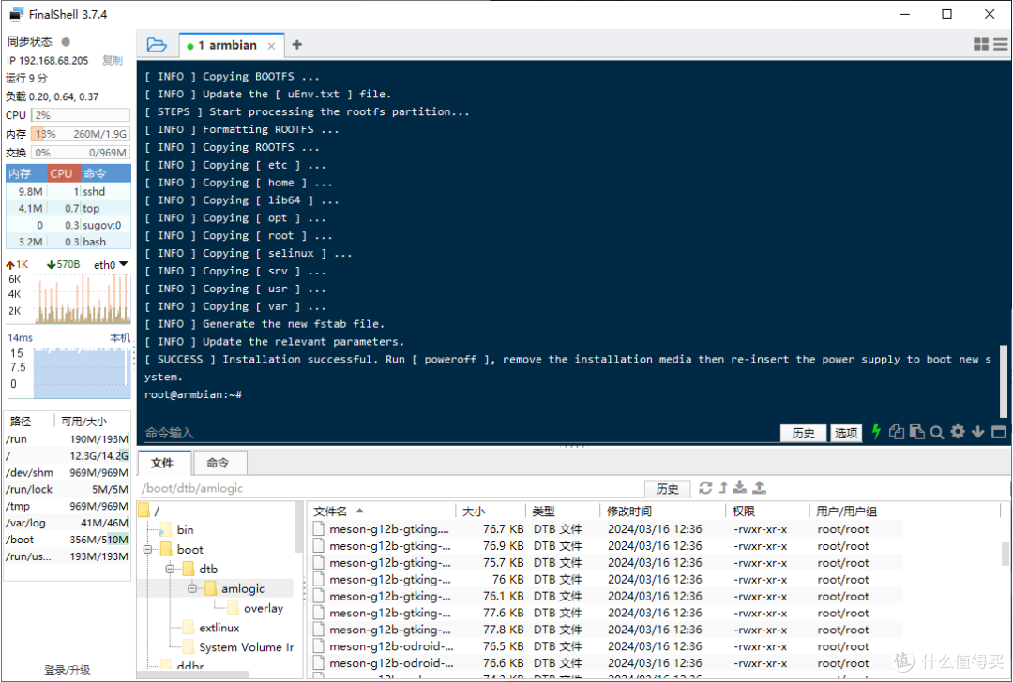This screenshot has width=1013, height=682.
Task: Click the terminal vertical scrollbar
Action: (1004, 380)
